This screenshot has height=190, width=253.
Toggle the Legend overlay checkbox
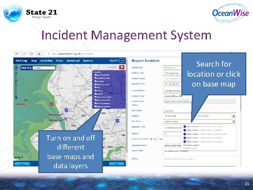tap(95, 94)
